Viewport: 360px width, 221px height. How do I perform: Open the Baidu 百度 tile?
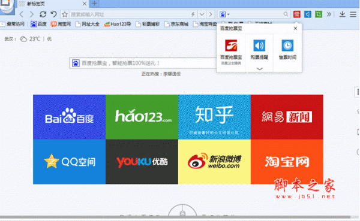(x=70, y=117)
